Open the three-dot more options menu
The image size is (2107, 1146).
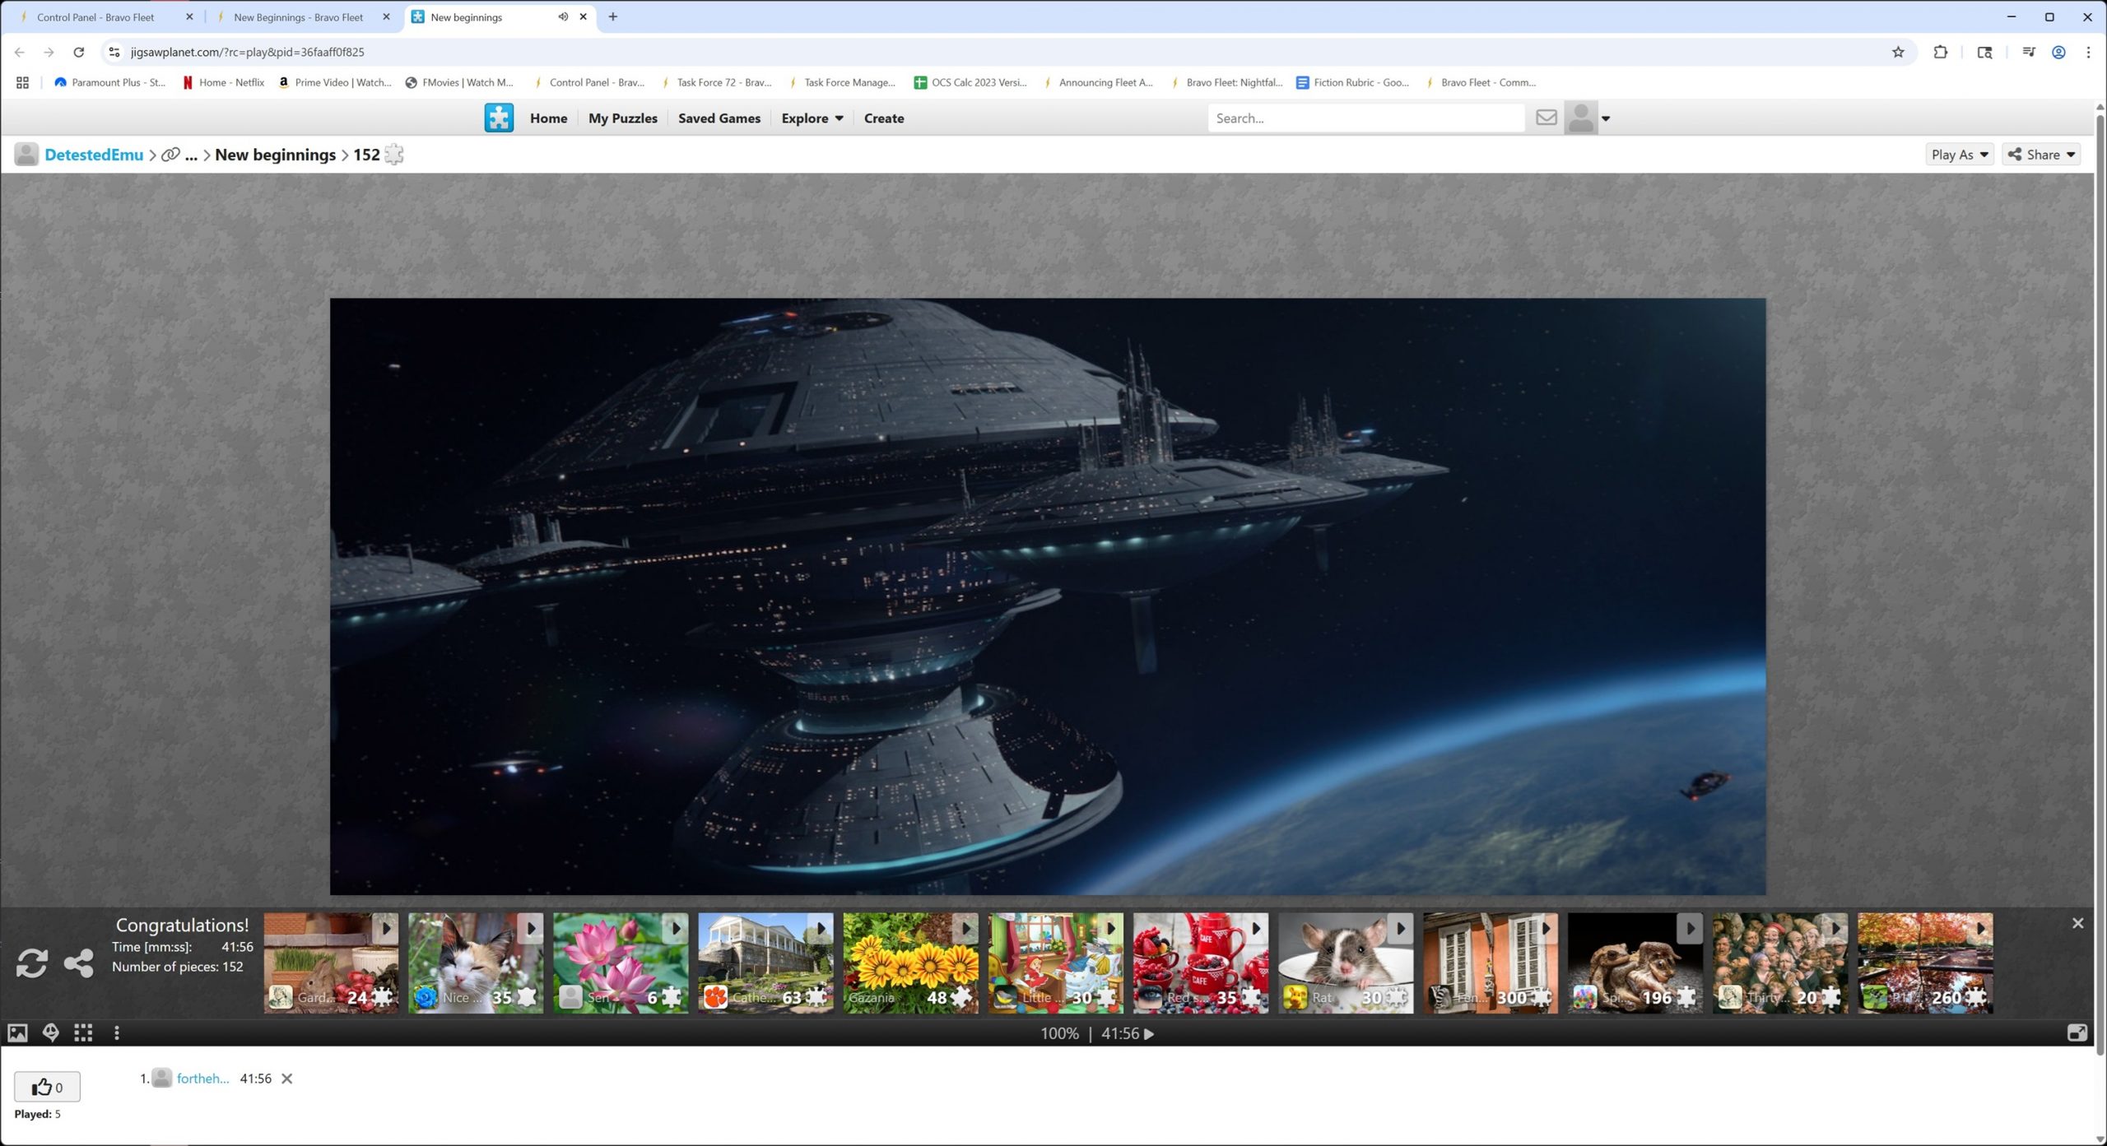117,1032
